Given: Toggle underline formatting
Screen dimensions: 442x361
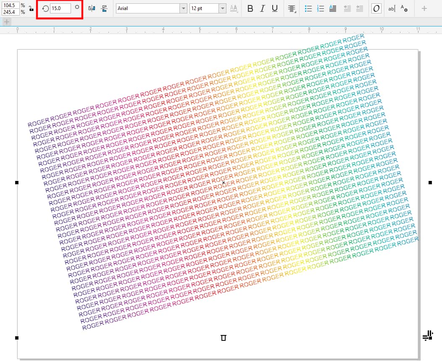Looking at the screenshot, I should [x=274, y=8].
